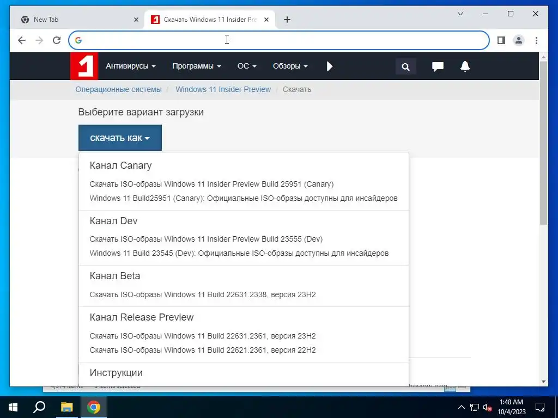Open the Windows Start menu
The image size is (558, 418).
(13, 407)
